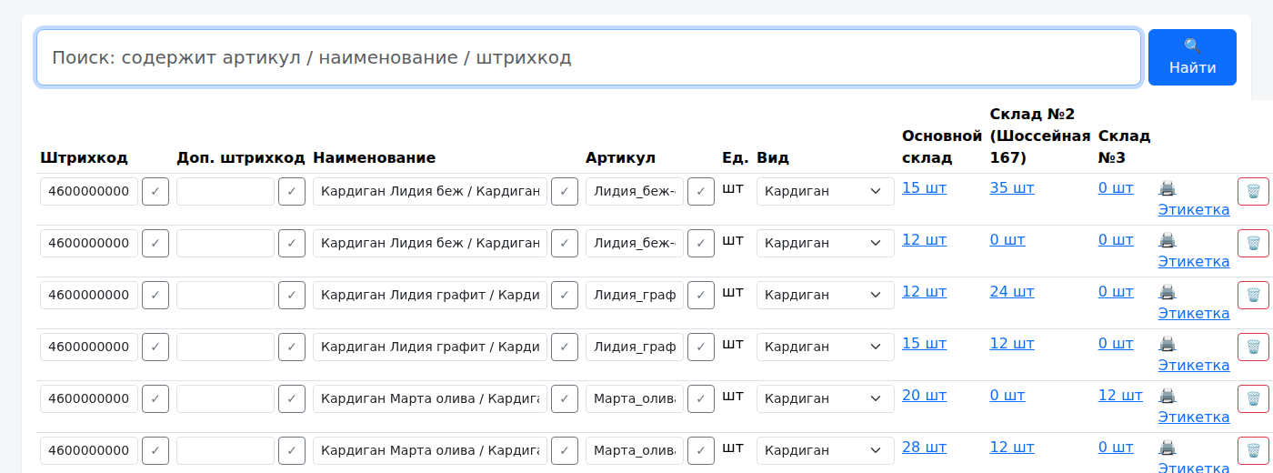Image resolution: width=1273 pixels, height=473 pixels.
Task: Click printer icon in графит row with 24 шт
Action: pyautogui.click(x=1168, y=292)
